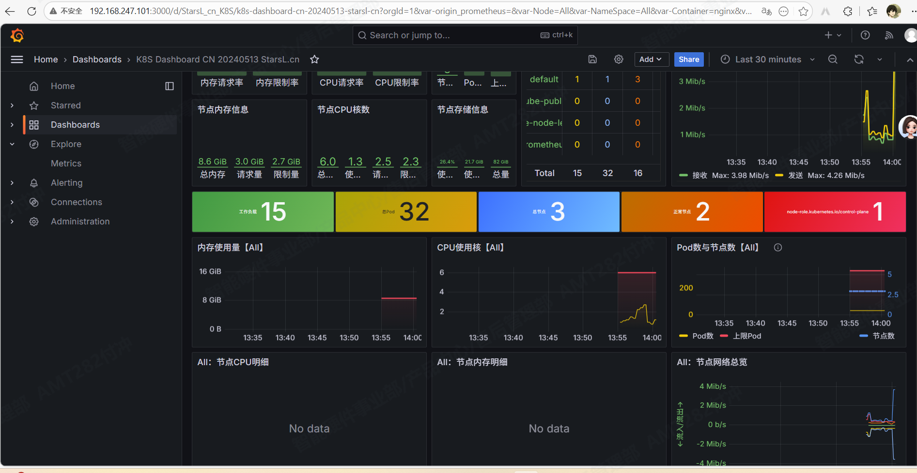Open dashboard settings gear icon
Image resolution: width=917 pixels, height=473 pixels.
pos(619,59)
